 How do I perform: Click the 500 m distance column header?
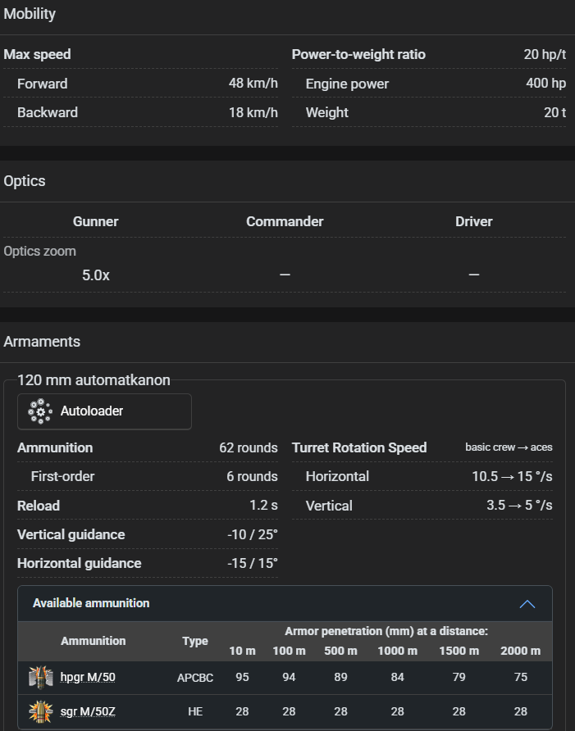click(x=340, y=652)
